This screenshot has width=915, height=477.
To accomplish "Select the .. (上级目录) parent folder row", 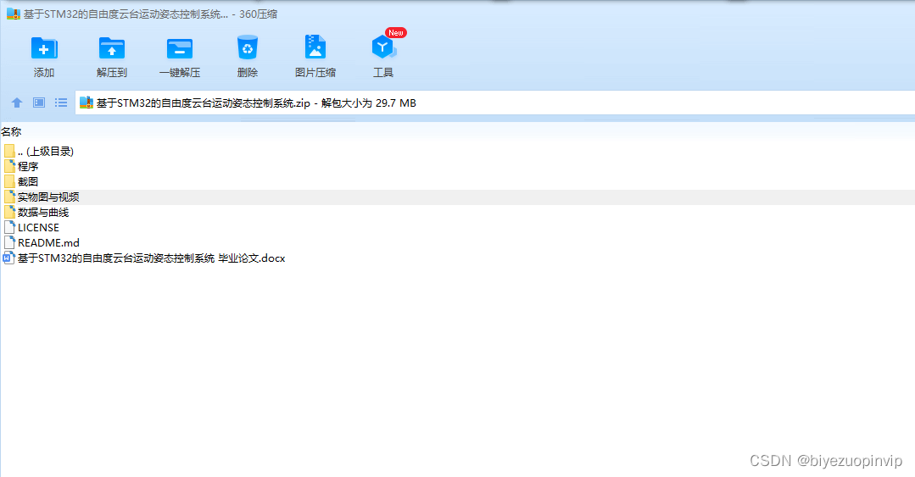I will click(458, 152).
